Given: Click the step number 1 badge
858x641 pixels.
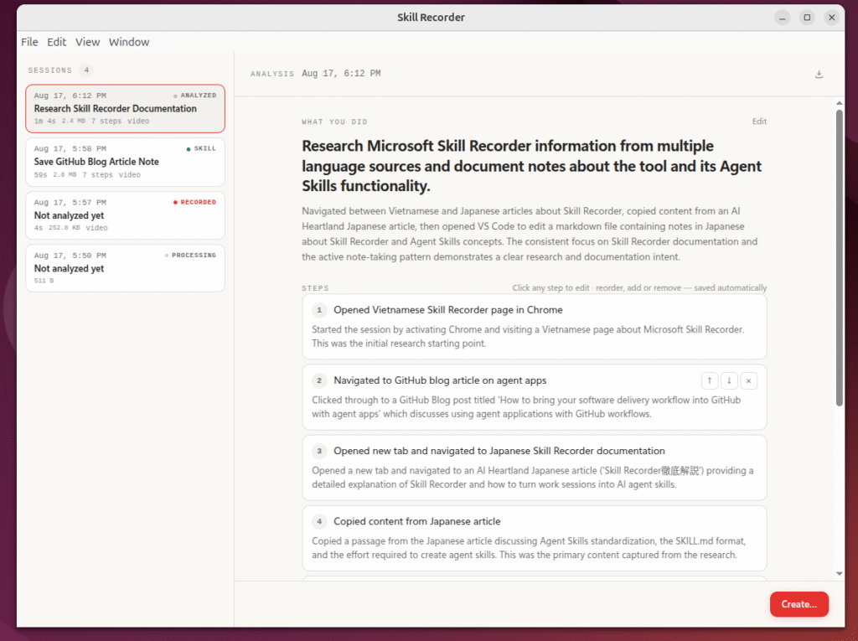Looking at the screenshot, I should 319,310.
